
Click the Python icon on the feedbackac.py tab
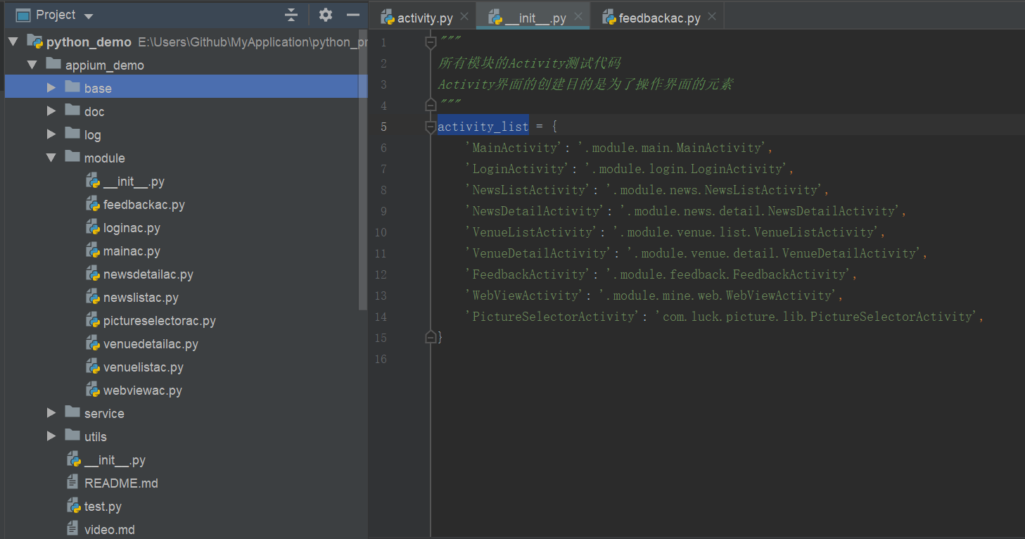point(607,17)
